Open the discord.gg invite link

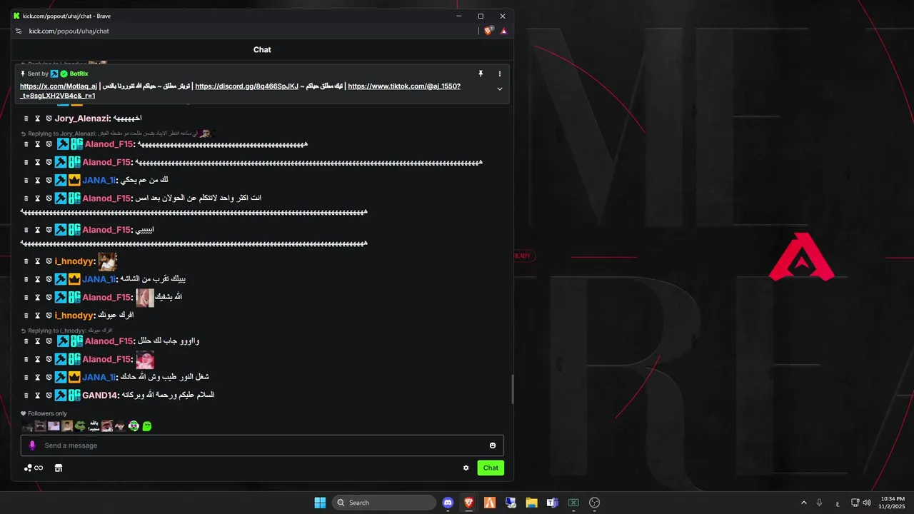click(247, 86)
